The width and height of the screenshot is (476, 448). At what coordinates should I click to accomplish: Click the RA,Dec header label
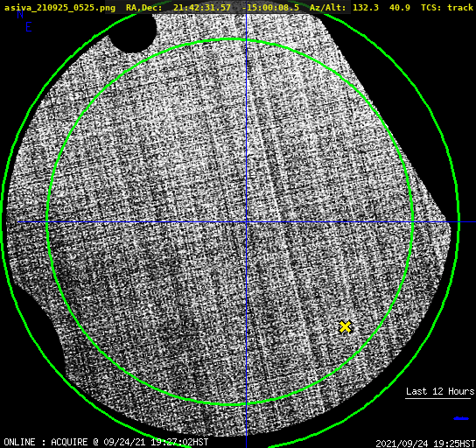coord(144,8)
